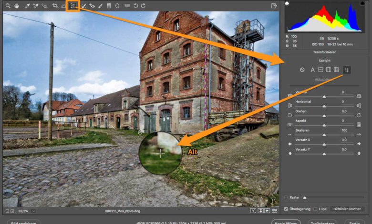Disable Upright with the Off icon

pyautogui.click(x=302, y=70)
